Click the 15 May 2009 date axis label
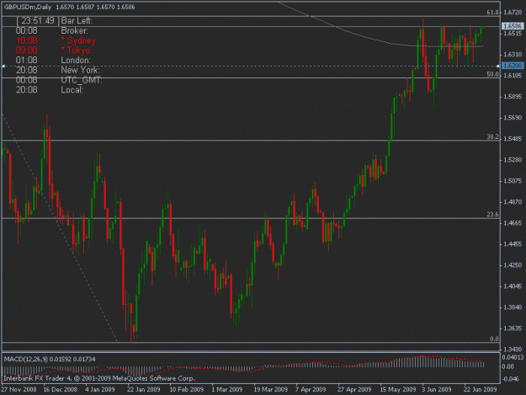This screenshot has width=526, height=395. coord(398,389)
